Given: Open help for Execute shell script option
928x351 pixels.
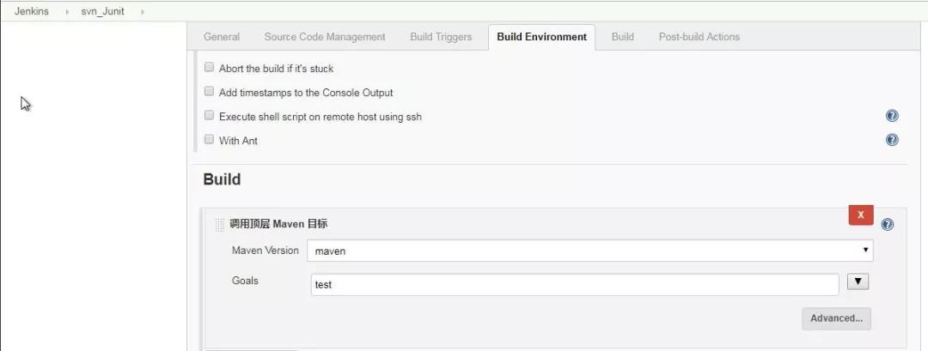Looking at the screenshot, I should pyautogui.click(x=892, y=116).
